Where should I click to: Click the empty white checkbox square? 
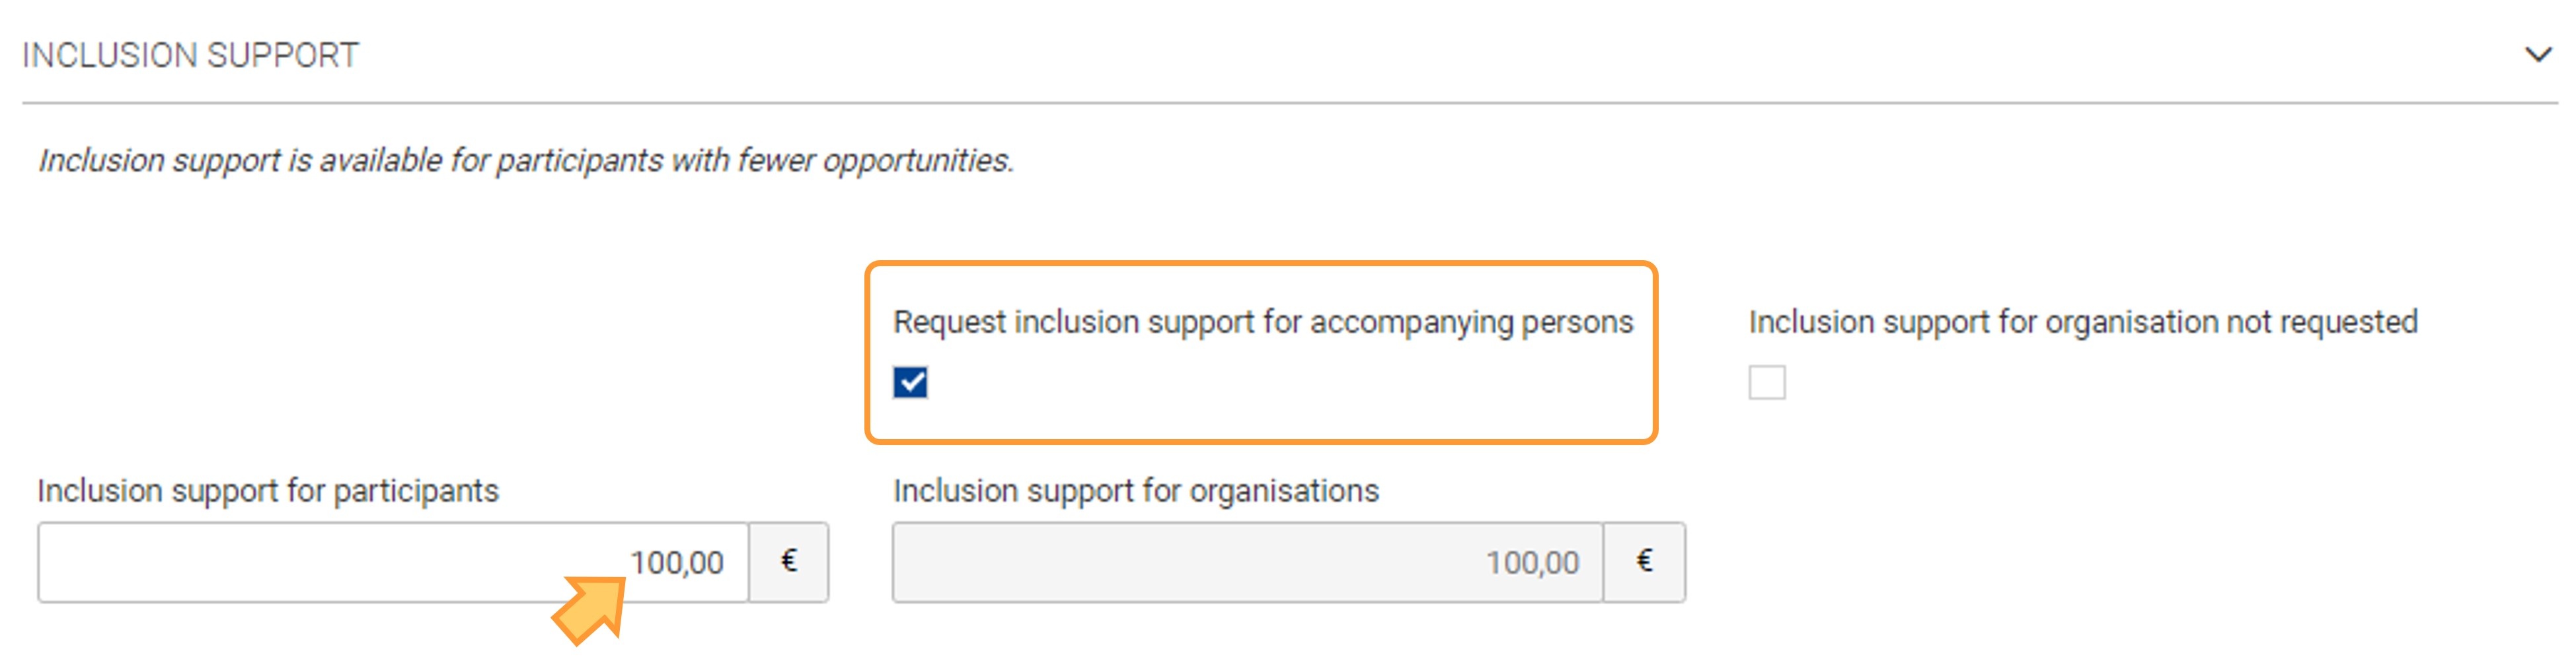coord(1766,382)
